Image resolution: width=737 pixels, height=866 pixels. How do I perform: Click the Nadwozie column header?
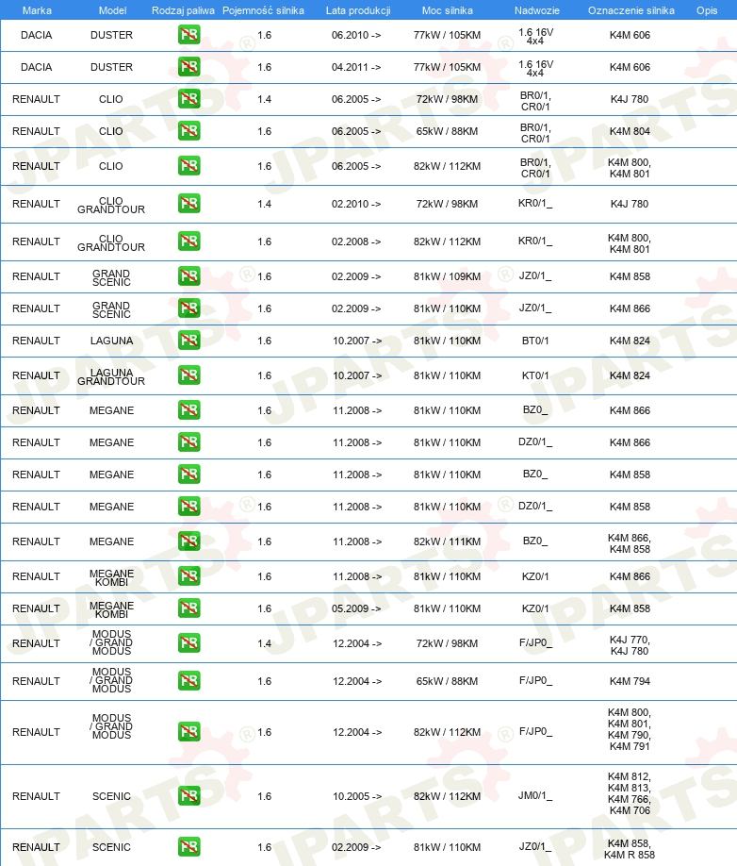pos(537,10)
